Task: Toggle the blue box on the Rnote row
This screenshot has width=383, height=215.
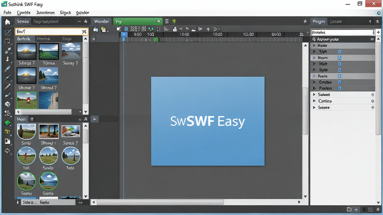Action: (340, 76)
